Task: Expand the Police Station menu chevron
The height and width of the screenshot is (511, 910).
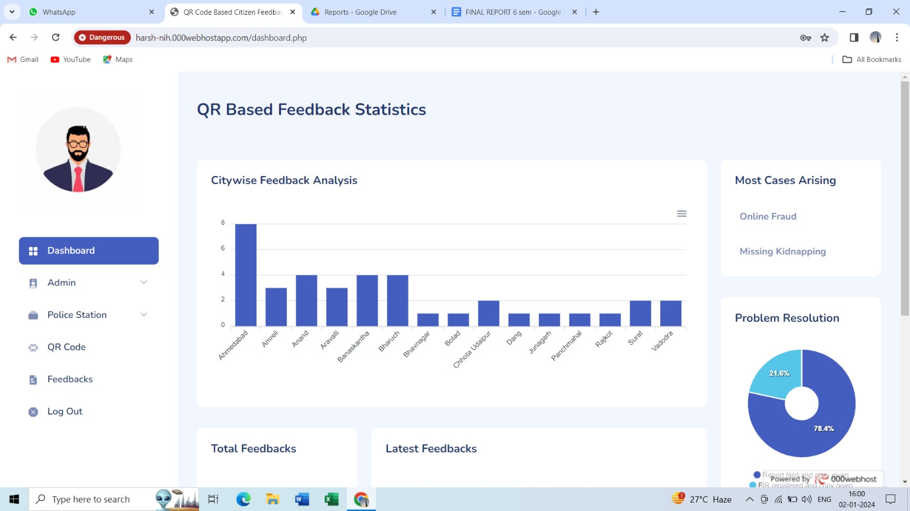Action: 144,315
